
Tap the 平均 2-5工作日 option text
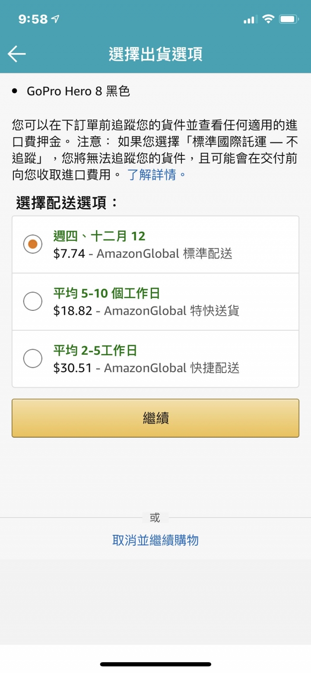tap(95, 351)
